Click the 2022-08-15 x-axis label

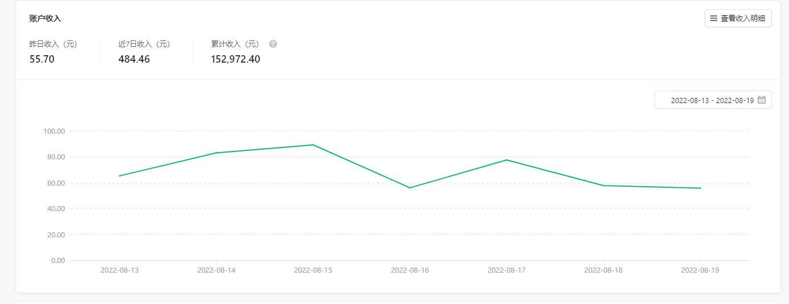point(313,270)
